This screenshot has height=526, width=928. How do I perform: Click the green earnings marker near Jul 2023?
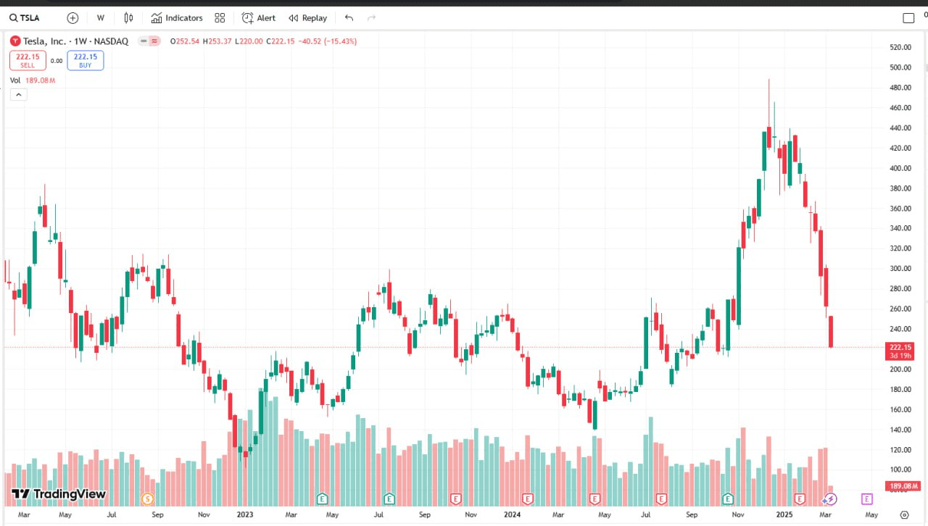pos(389,498)
